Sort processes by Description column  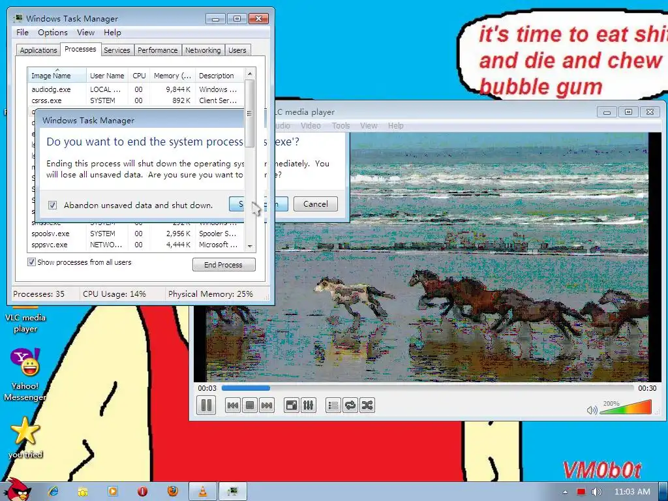click(219, 76)
